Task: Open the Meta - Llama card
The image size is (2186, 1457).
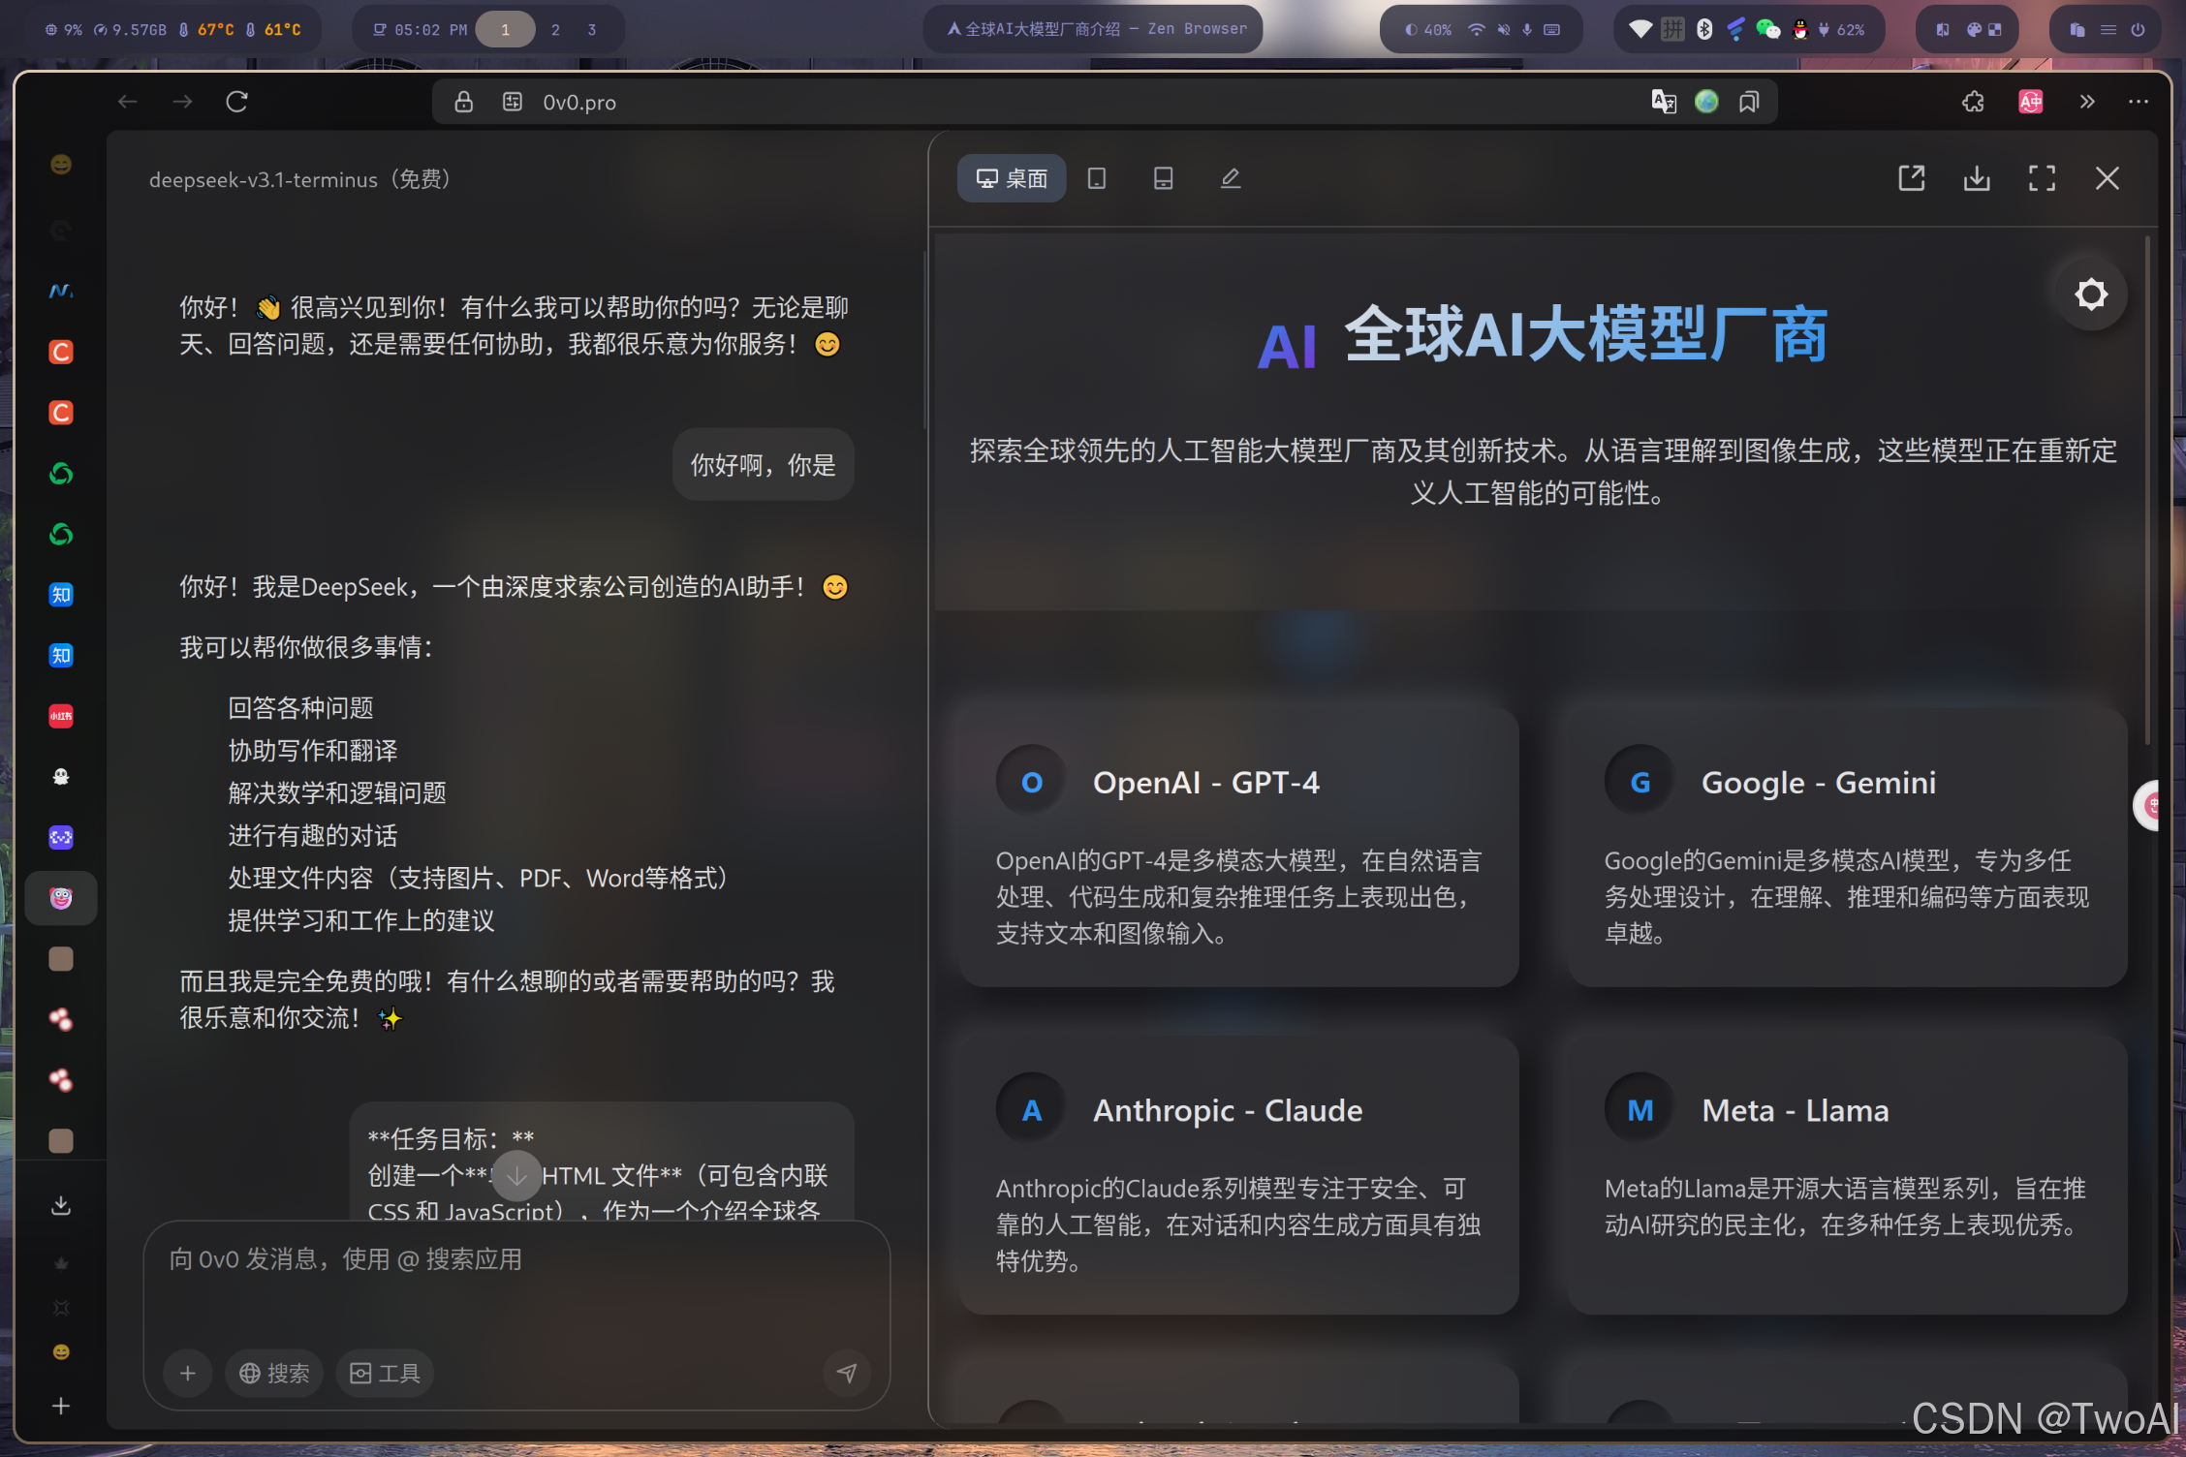Action: point(1847,1174)
